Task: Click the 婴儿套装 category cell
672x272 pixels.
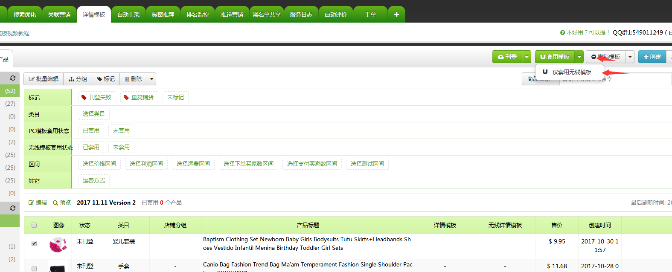Action: 124,241
